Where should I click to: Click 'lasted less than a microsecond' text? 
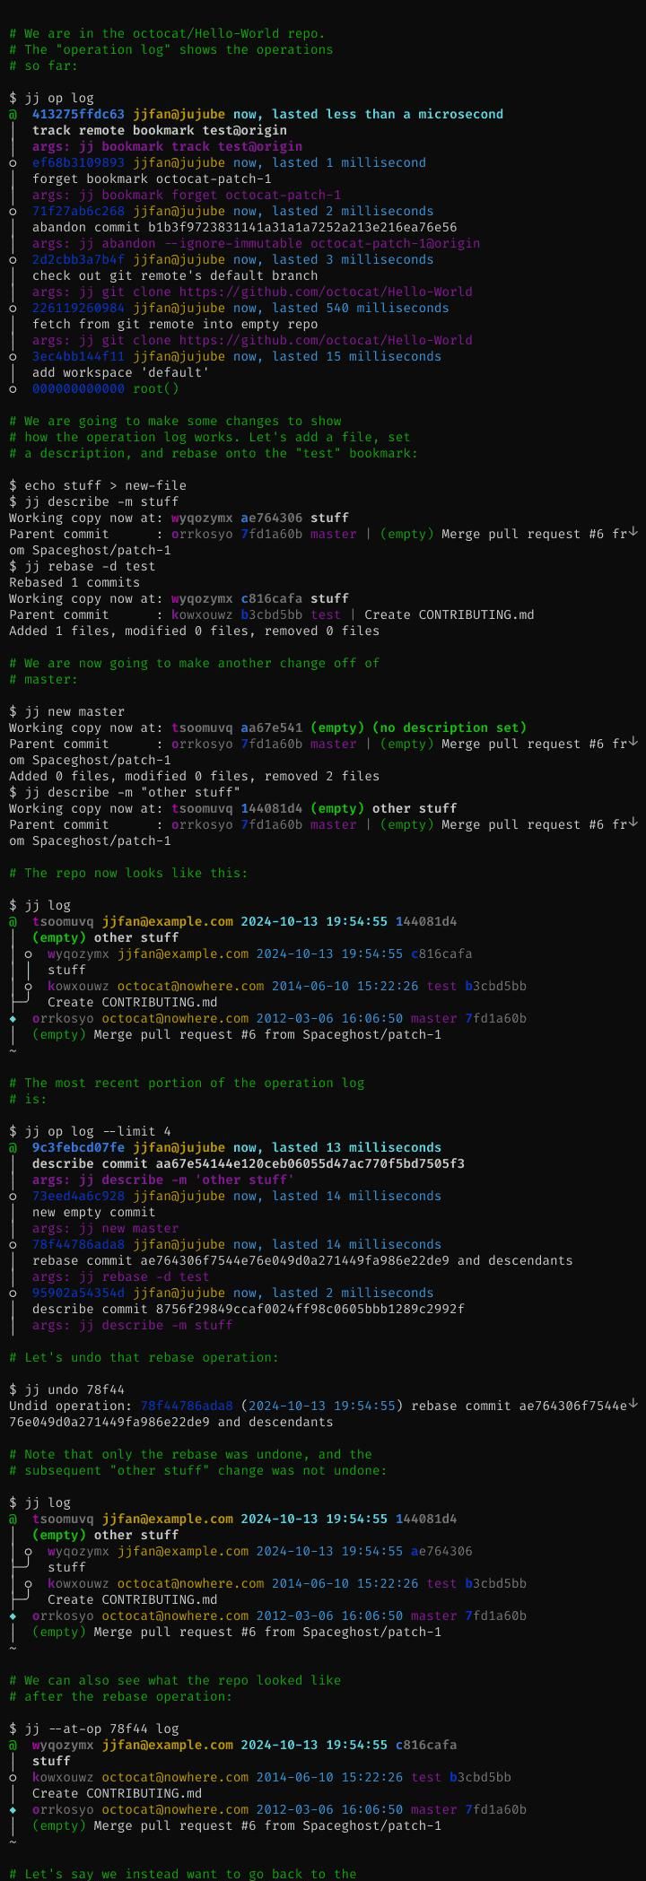pyautogui.click(x=388, y=114)
